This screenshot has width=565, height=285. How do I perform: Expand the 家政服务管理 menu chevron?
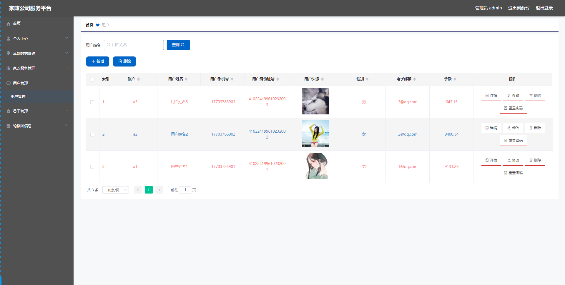pyautogui.click(x=67, y=68)
